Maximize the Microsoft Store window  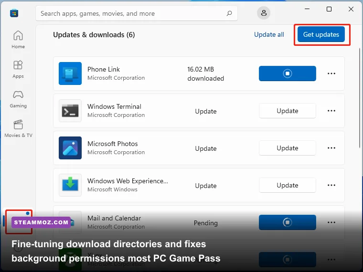click(329, 9)
